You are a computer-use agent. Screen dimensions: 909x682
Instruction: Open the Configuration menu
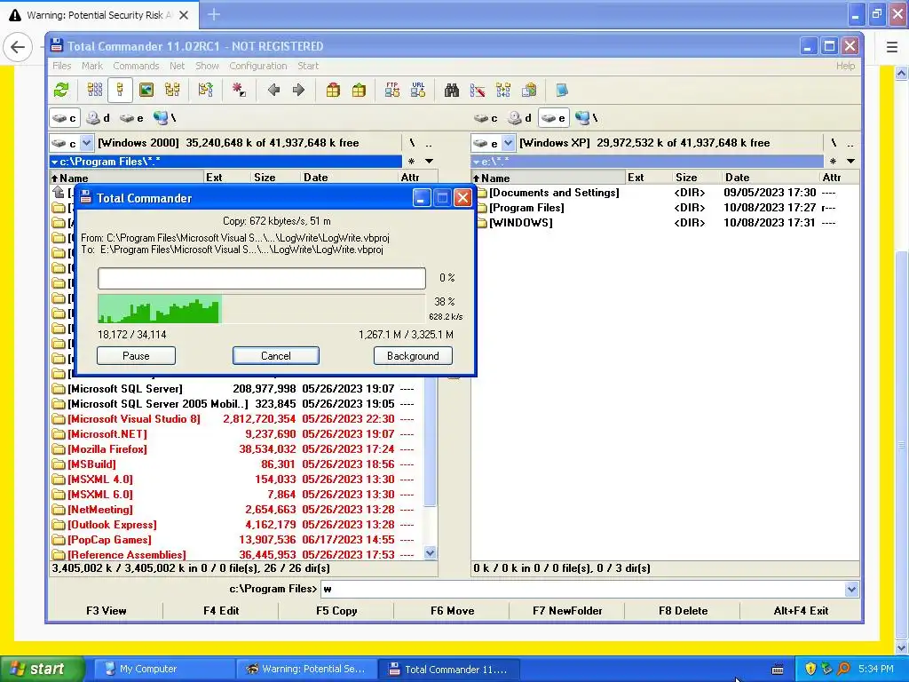tap(258, 66)
